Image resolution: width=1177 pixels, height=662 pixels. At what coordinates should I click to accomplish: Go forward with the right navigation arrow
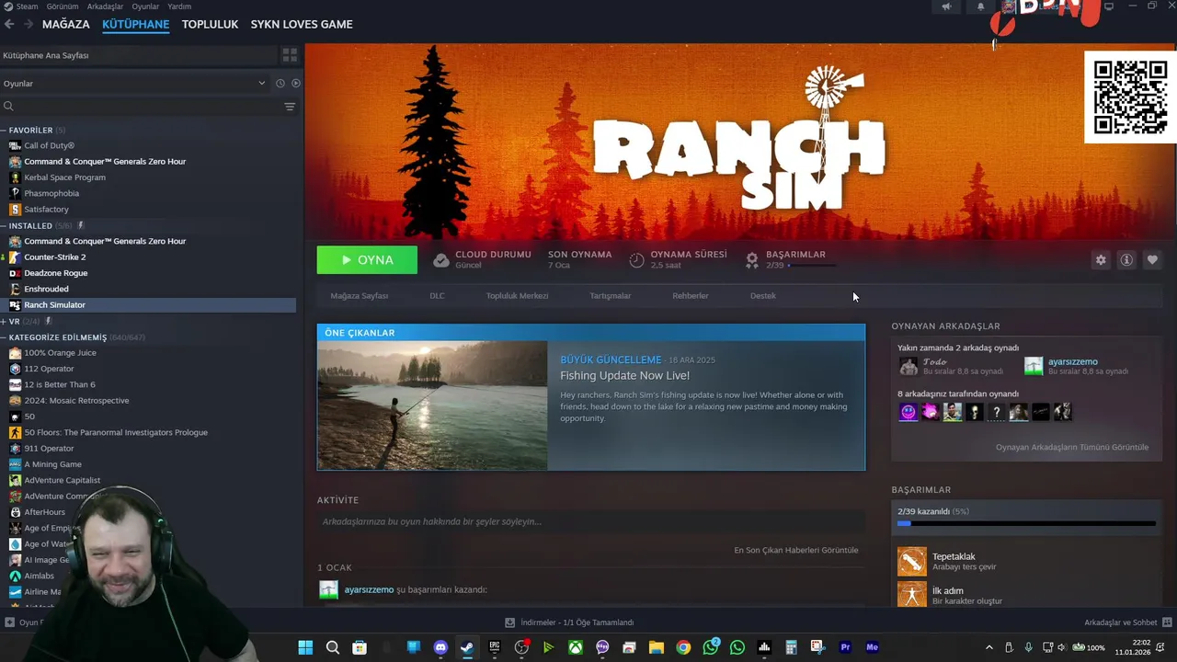[x=29, y=24]
